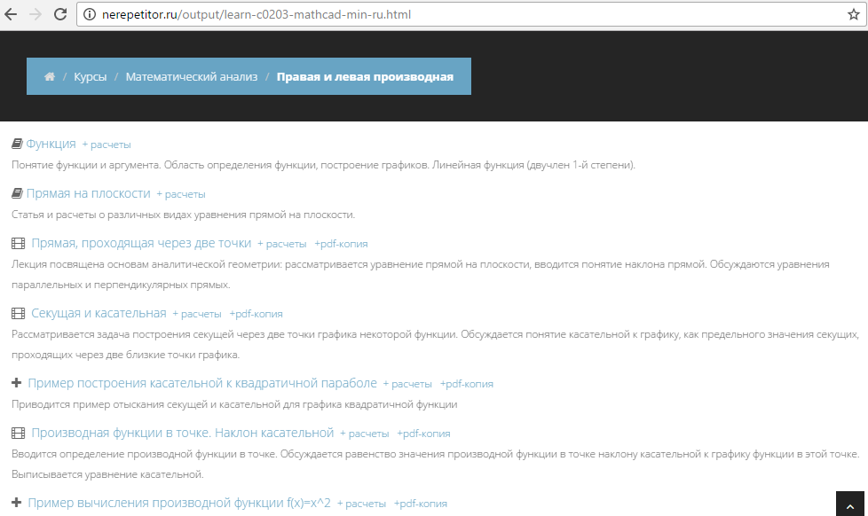Click film icon beside Прямая, проходящая через две точки
The image size is (868, 516).
click(19, 243)
